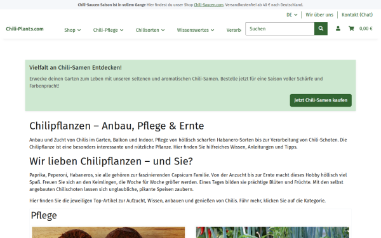Open the right Pflege chili plants thumbnail
381x238 pixels.
click(x=272, y=232)
